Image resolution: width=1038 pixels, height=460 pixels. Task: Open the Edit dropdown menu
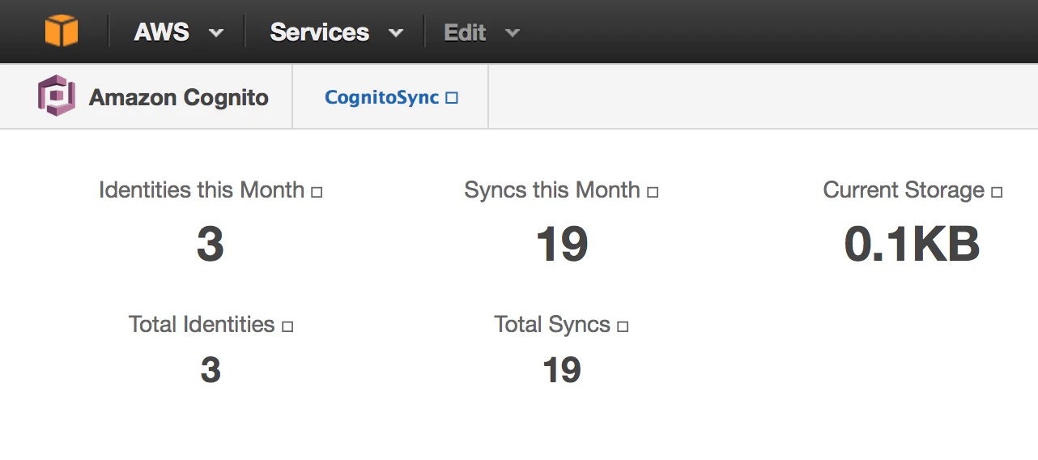[x=482, y=32]
